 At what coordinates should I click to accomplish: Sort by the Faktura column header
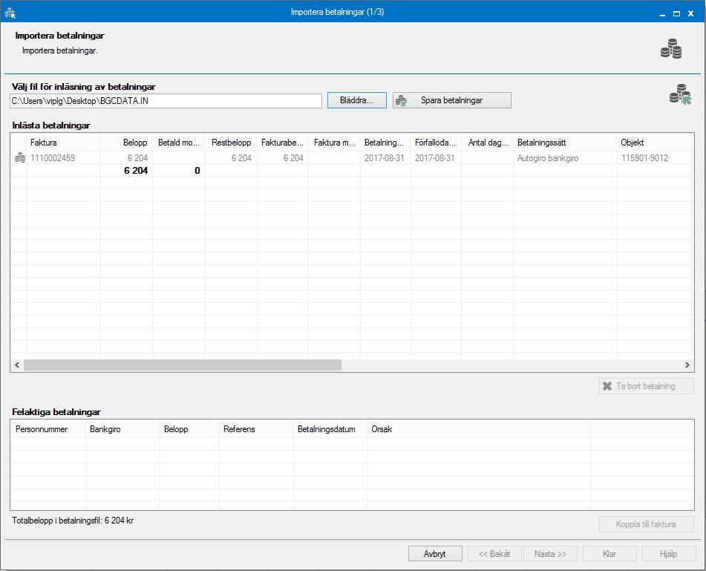pos(63,143)
